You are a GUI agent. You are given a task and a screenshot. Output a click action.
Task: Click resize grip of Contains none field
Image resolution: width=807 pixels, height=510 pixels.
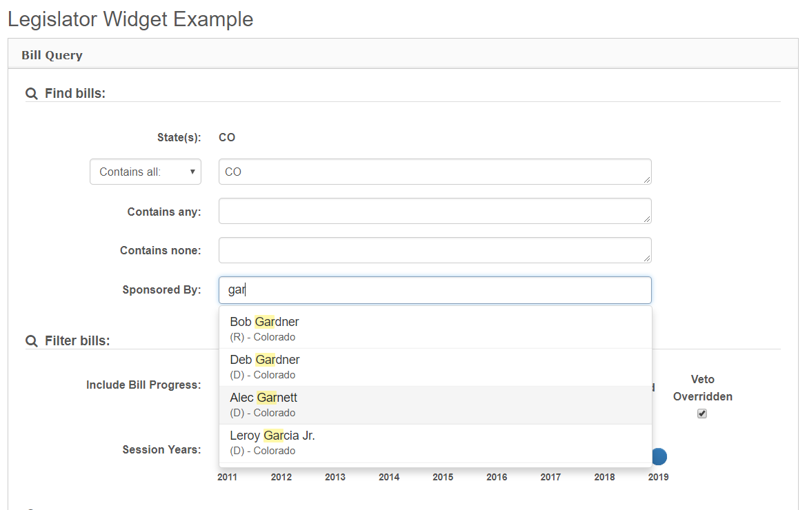click(x=646, y=258)
